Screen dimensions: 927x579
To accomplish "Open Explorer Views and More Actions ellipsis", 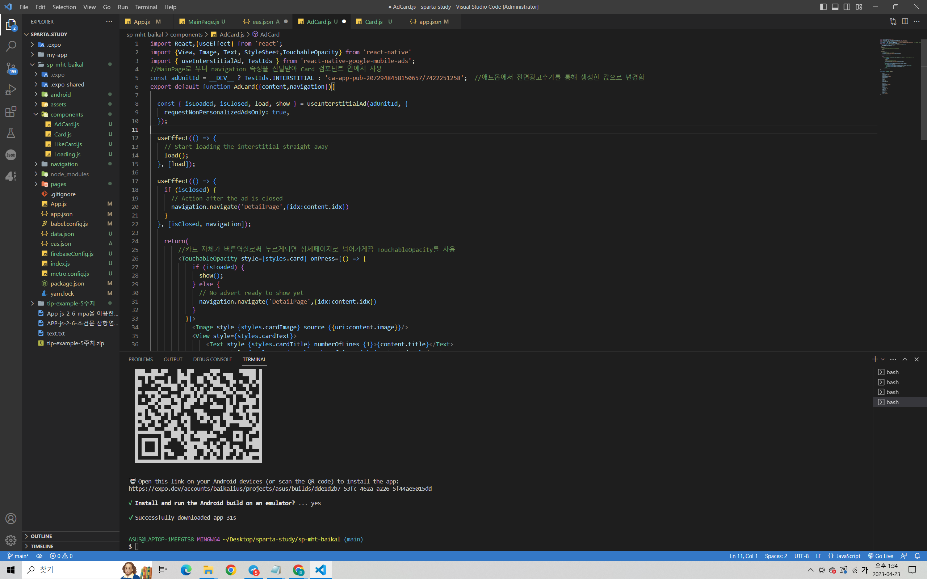I will [109, 22].
